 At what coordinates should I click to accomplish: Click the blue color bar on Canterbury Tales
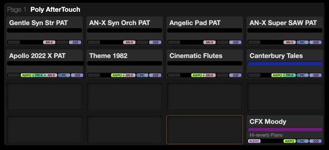[x=285, y=63]
